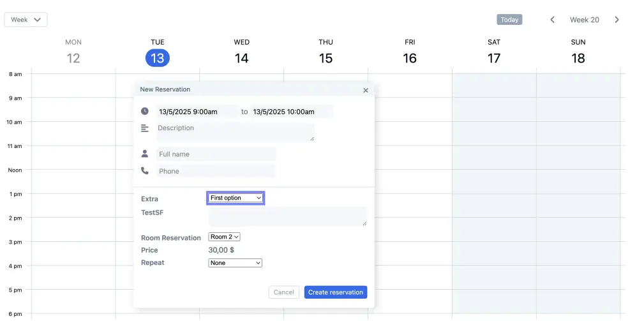Click the Create reservation button
This screenshot has height=321, width=628.
pos(336,292)
